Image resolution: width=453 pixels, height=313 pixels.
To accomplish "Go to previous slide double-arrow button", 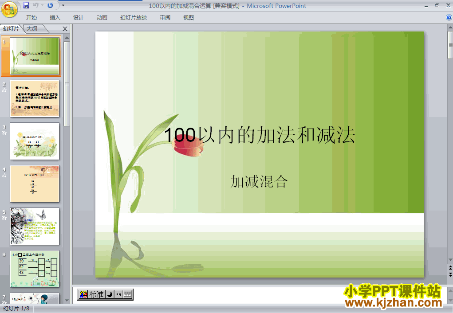I will [450, 268].
